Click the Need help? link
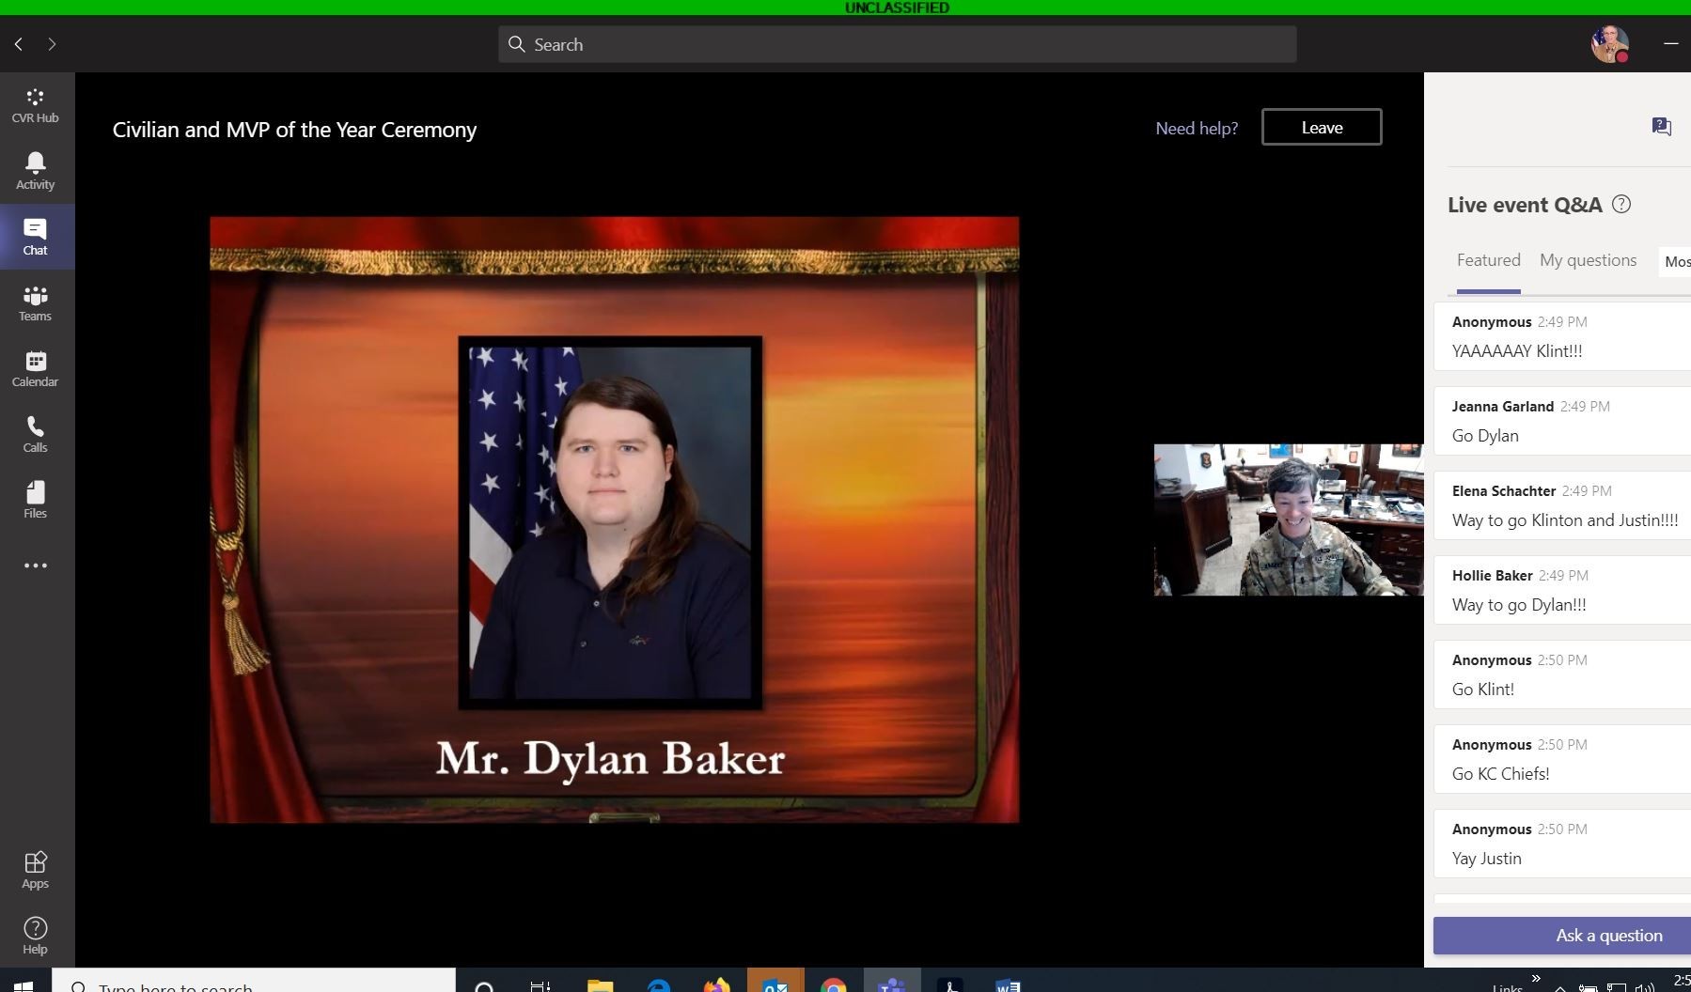The image size is (1691, 992). click(1197, 128)
